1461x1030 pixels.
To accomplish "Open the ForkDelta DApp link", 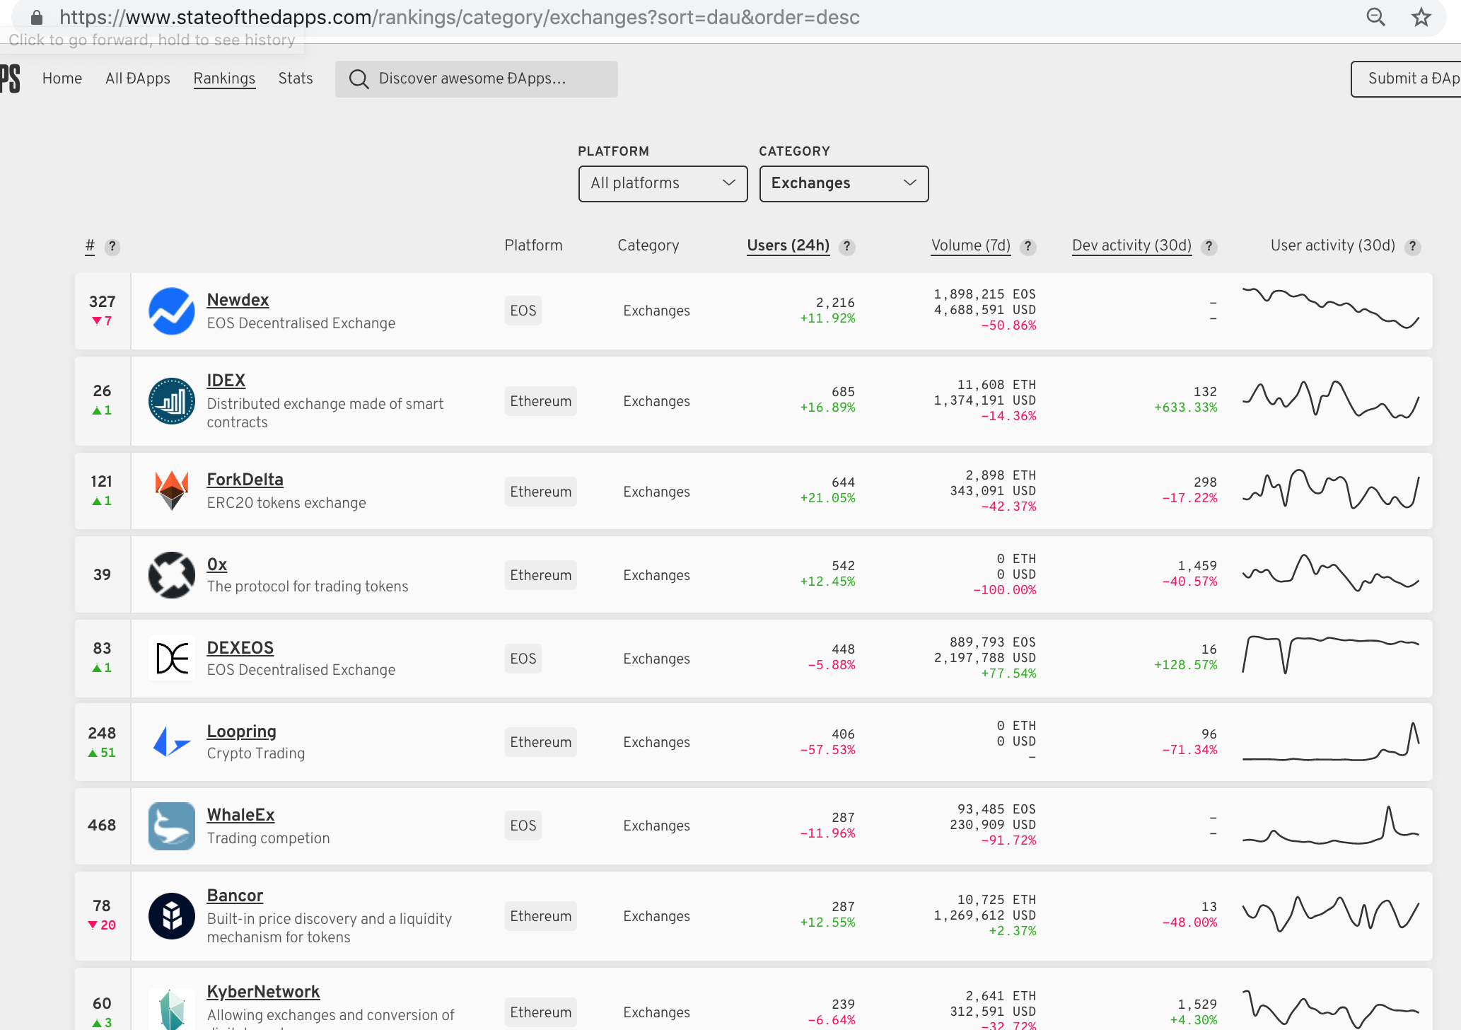I will click(x=245, y=480).
